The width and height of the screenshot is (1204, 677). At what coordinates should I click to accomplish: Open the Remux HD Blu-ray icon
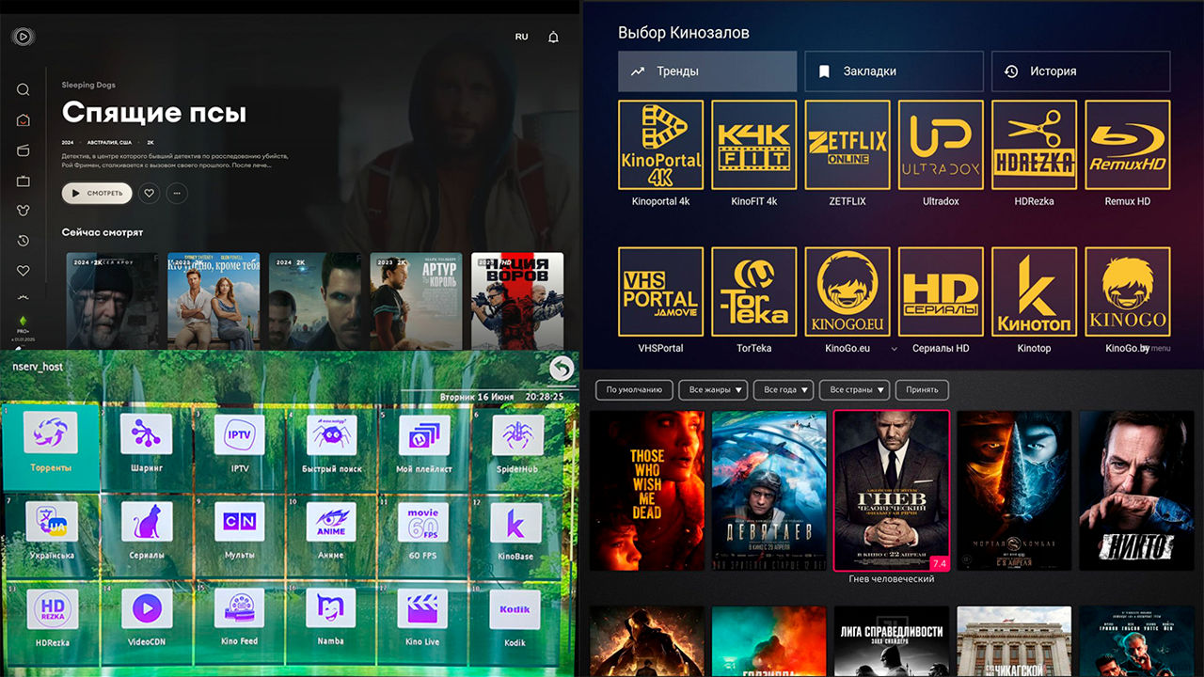[x=1127, y=143]
